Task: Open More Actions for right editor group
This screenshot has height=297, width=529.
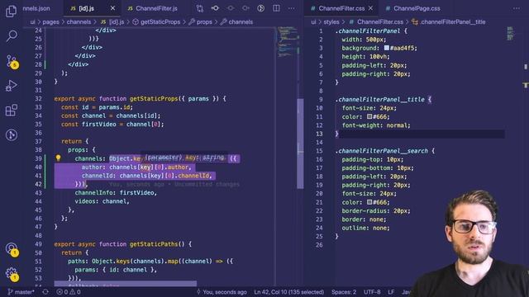Action: point(516,8)
